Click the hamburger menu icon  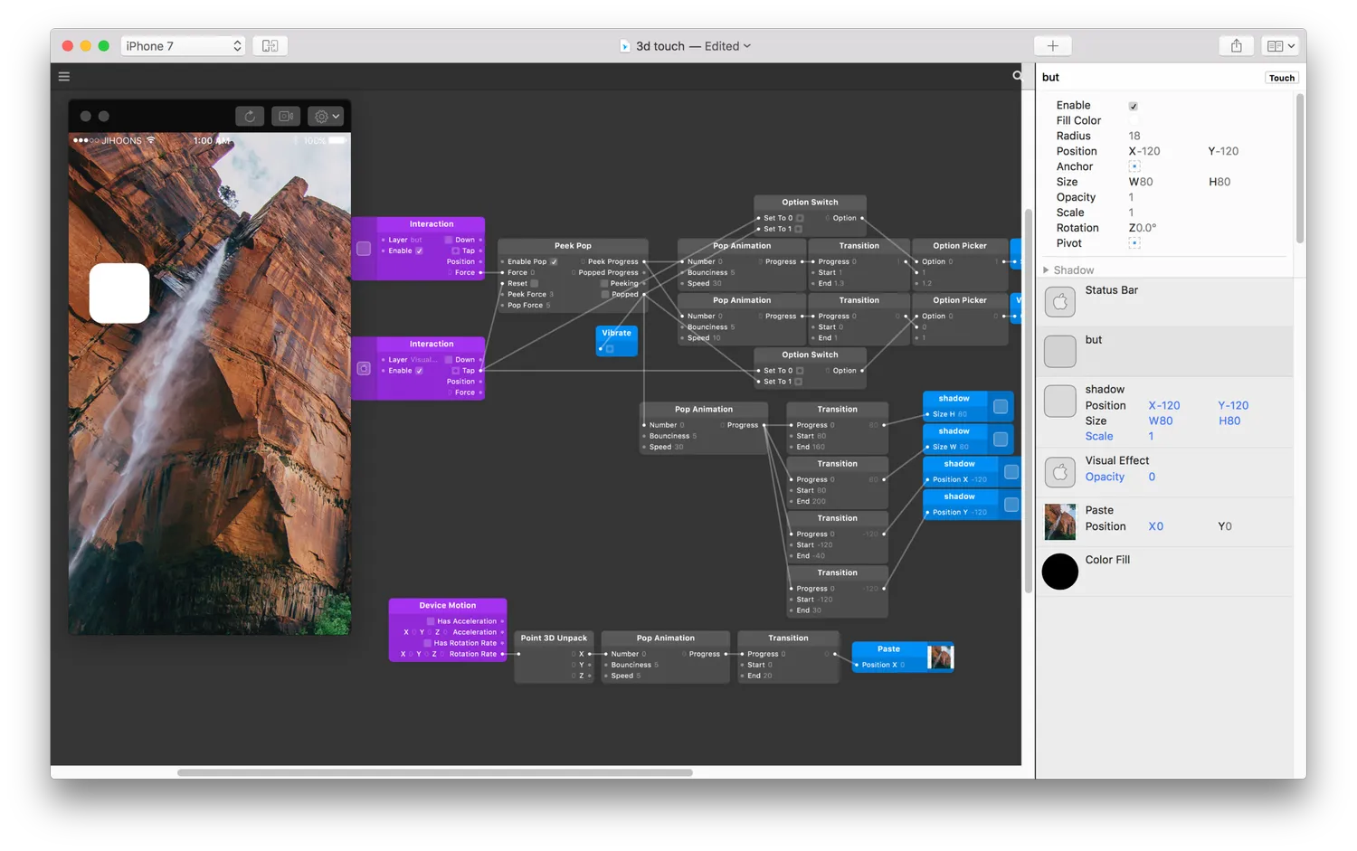(x=64, y=77)
